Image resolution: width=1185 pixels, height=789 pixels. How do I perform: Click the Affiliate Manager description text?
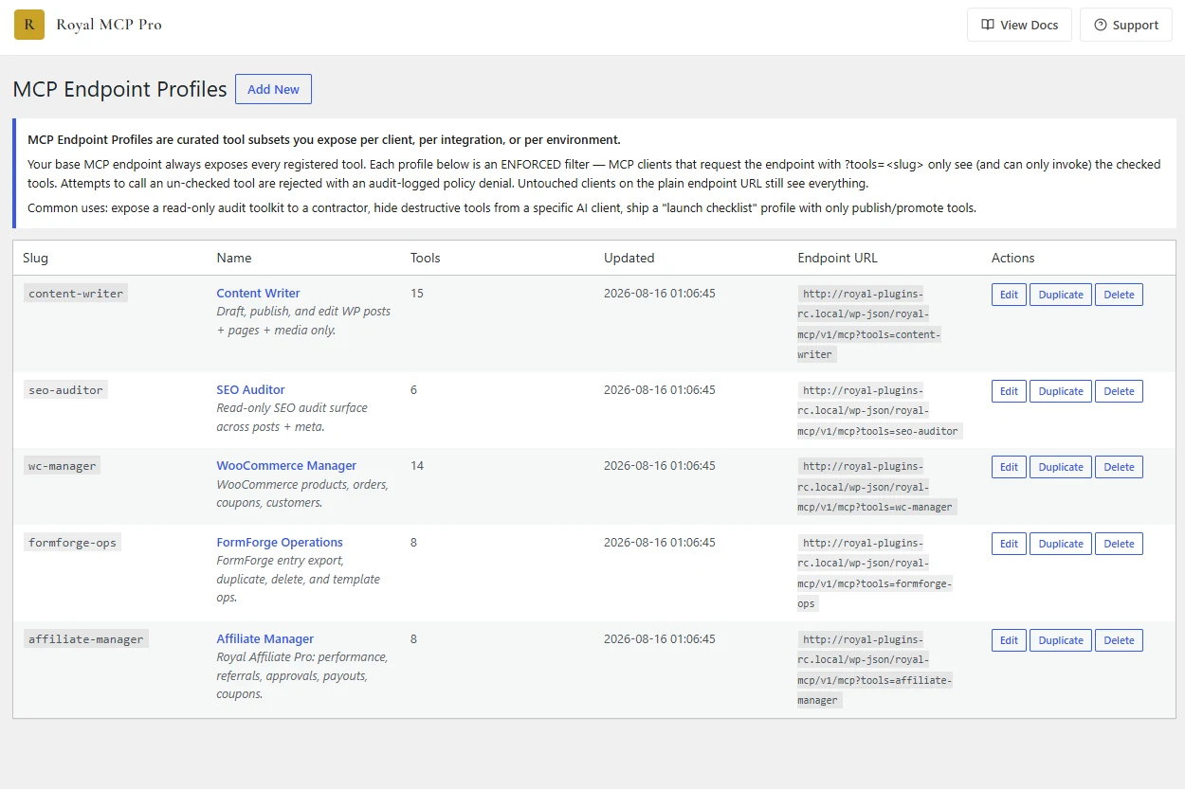point(302,675)
